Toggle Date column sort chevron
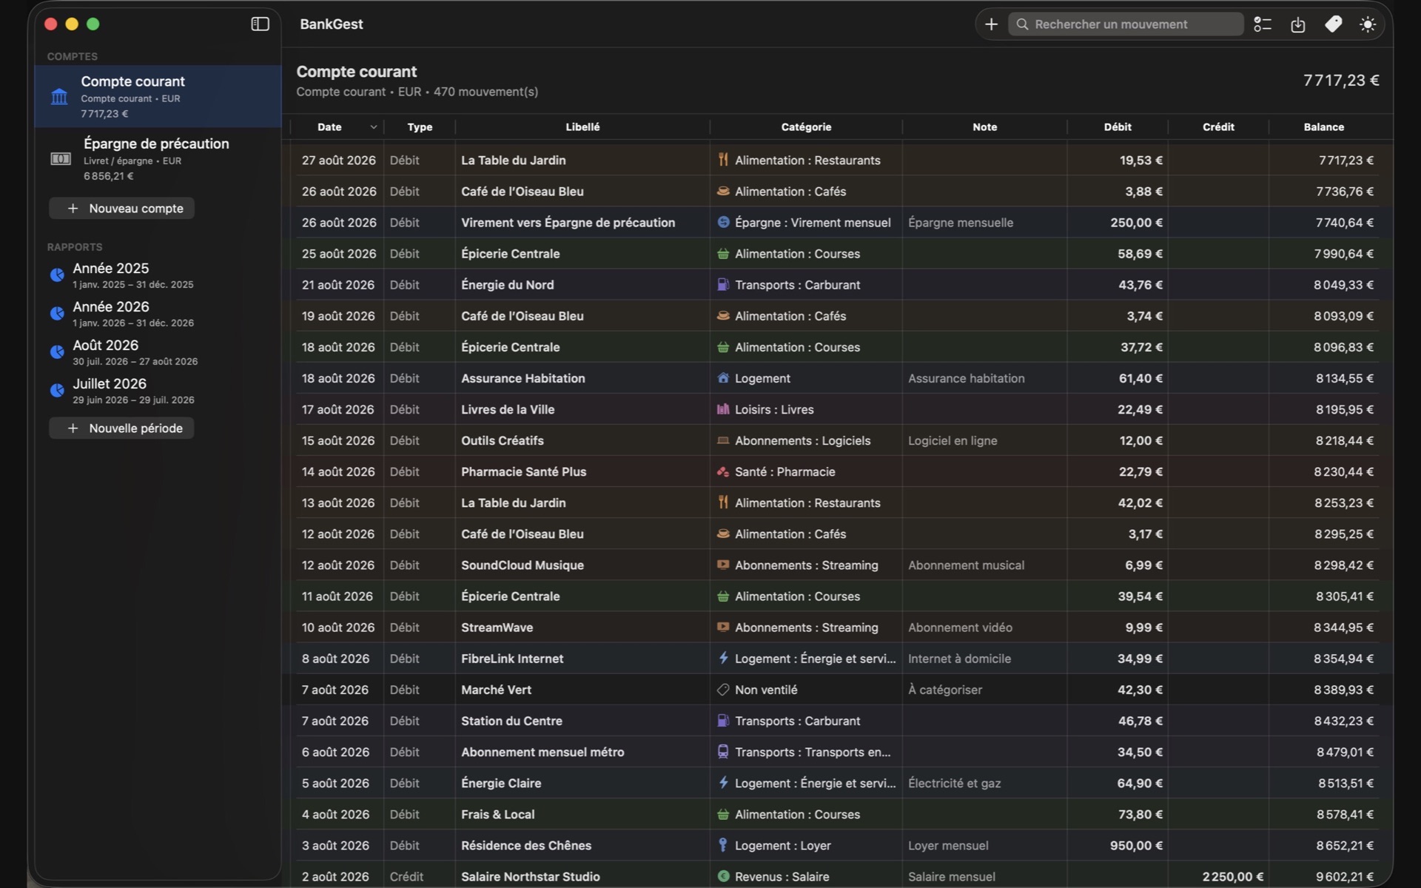The width and height of the screenshot is (1421, 888). click(374, 127)
